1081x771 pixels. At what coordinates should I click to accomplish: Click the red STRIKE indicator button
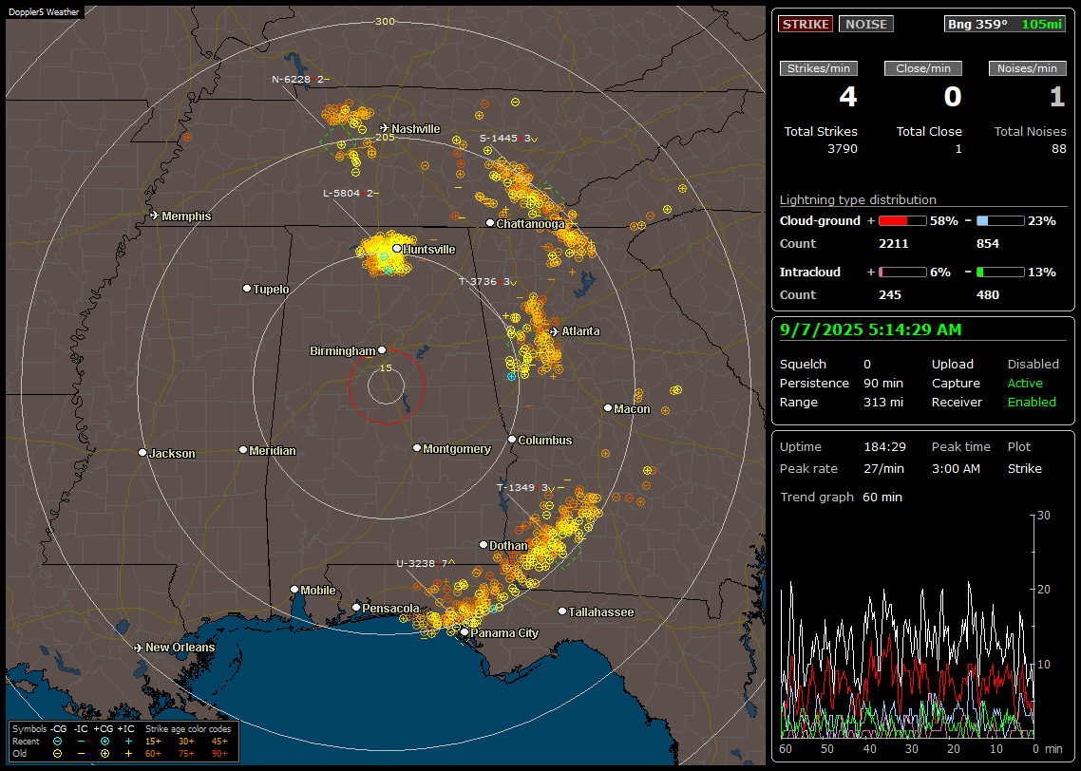(x=806, y=24)
